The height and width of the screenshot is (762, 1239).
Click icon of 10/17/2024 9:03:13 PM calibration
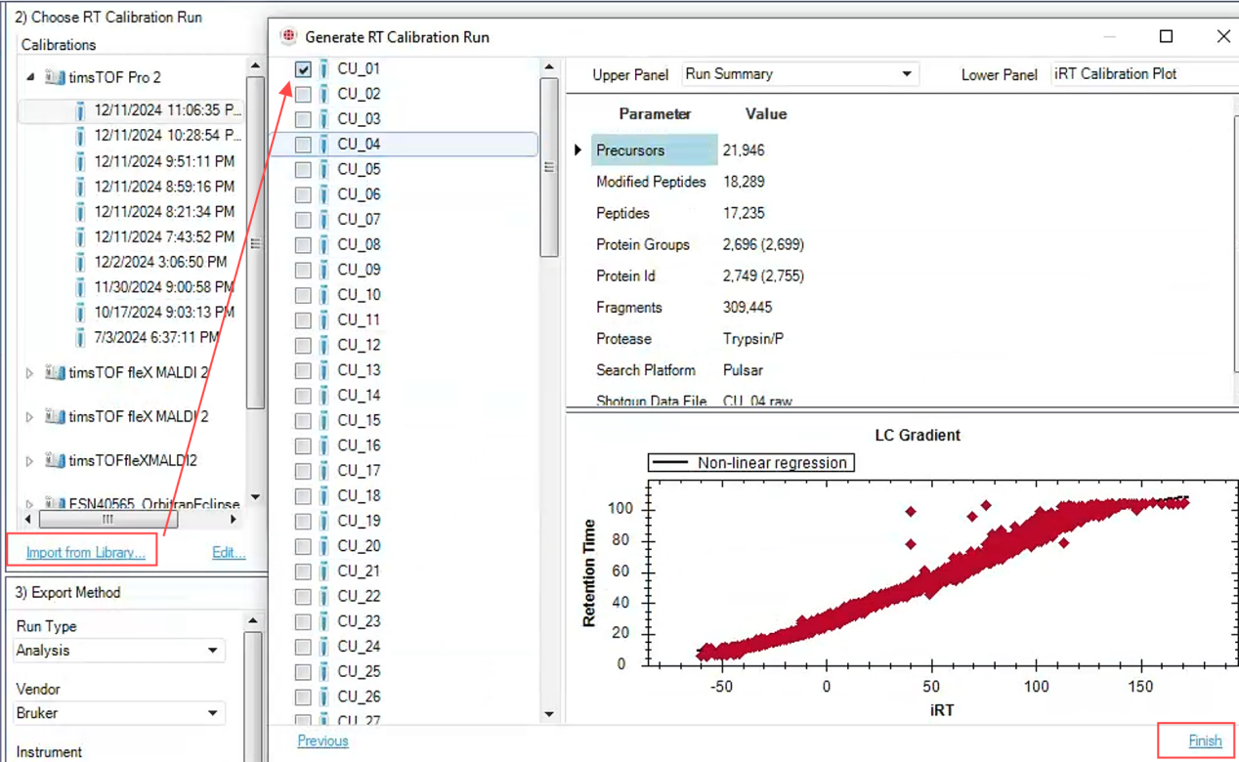click(80, 313)
